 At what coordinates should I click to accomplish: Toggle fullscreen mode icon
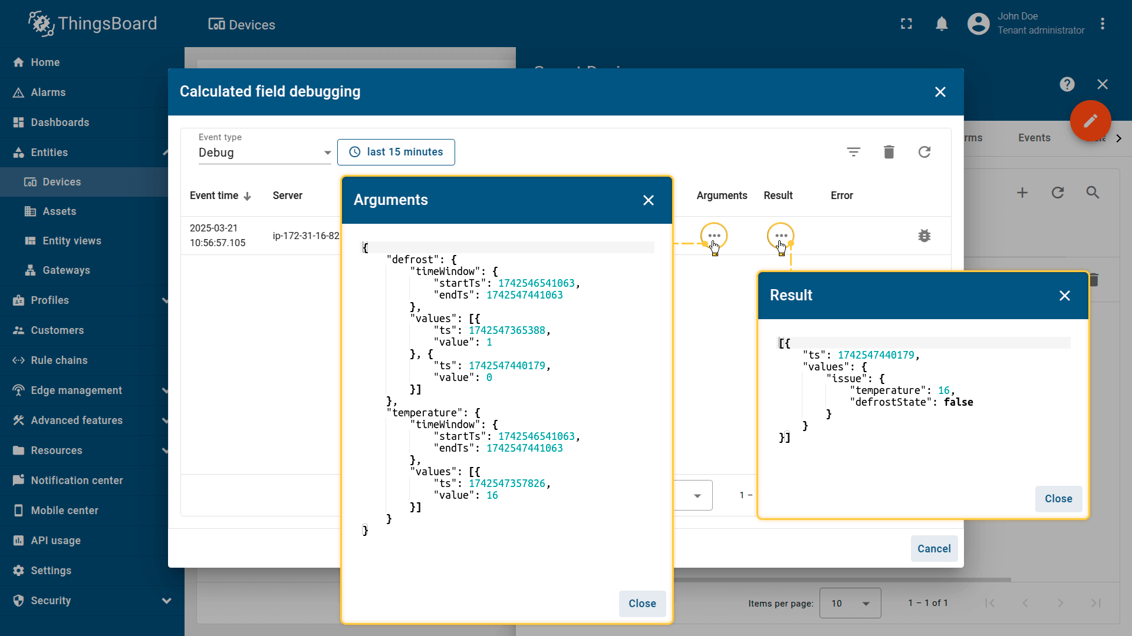click(x=906, y=24)
